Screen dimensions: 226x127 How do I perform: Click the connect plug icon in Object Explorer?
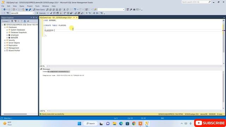(12, 21)
